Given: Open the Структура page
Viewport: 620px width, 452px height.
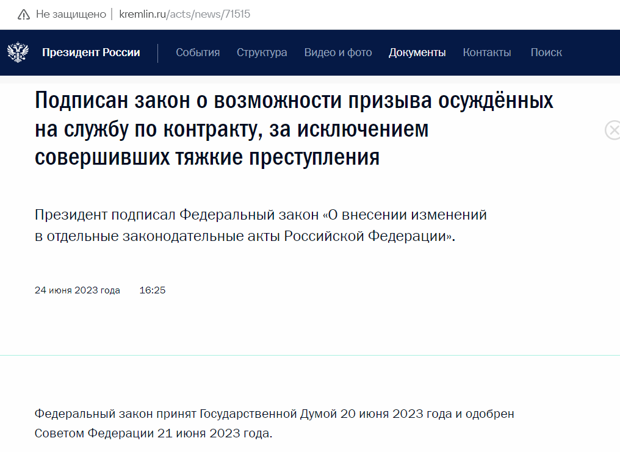Looking at the screenshot, I should (x=262, y=52).
